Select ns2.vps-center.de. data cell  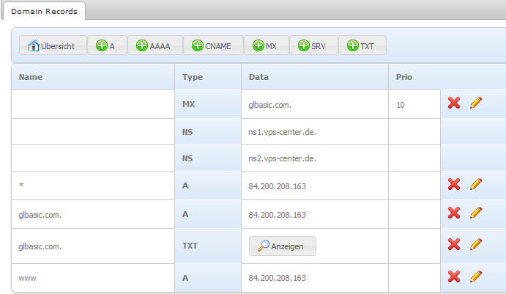coord(315,158)
